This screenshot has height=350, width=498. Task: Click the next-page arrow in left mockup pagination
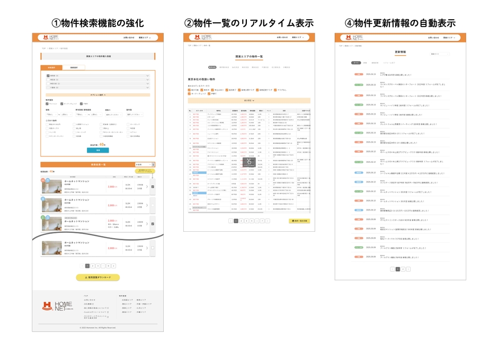(x=114, y=266)
